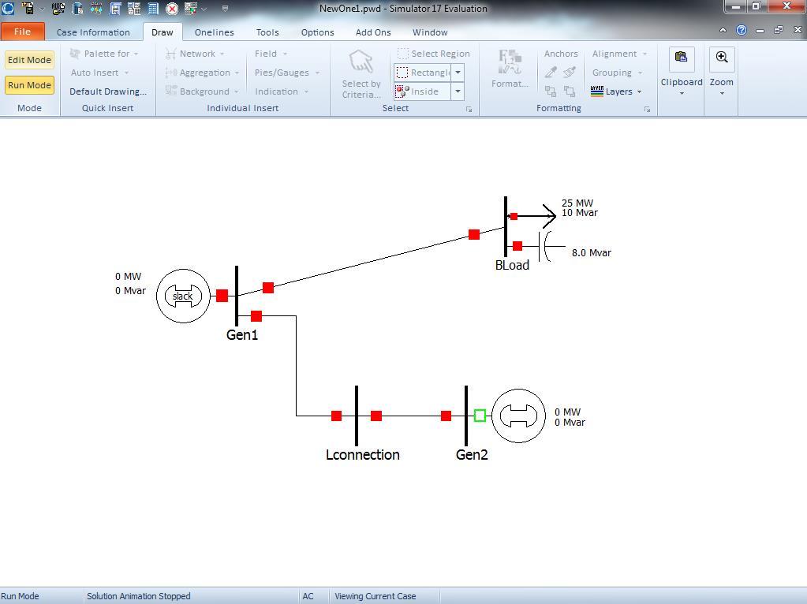Viewport: 807px width, 604px height.
Task: Click Viewing Current Case status text
Action: tap(375, 596)
